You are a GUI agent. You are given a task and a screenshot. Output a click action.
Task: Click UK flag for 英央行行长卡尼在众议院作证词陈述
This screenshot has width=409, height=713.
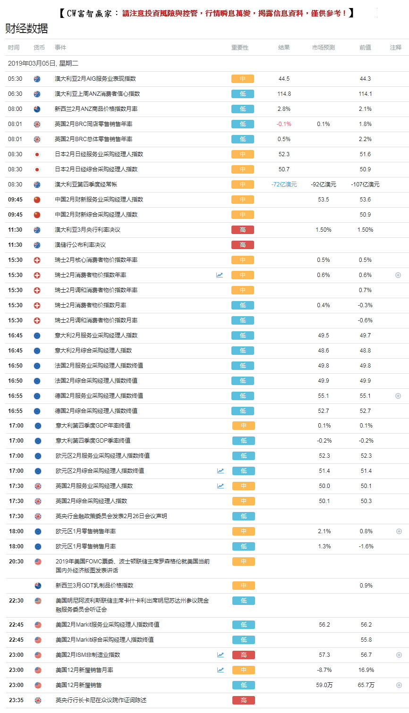[x=38, y=700]
